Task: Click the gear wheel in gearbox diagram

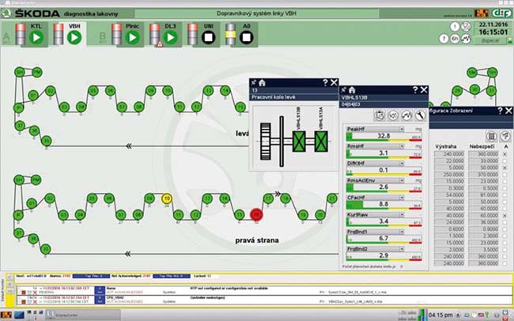Action: (x=266, y=142)
